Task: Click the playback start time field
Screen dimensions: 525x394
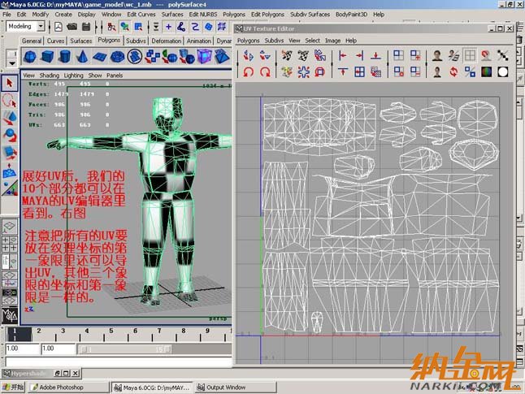Action: [x=59, y=349]
